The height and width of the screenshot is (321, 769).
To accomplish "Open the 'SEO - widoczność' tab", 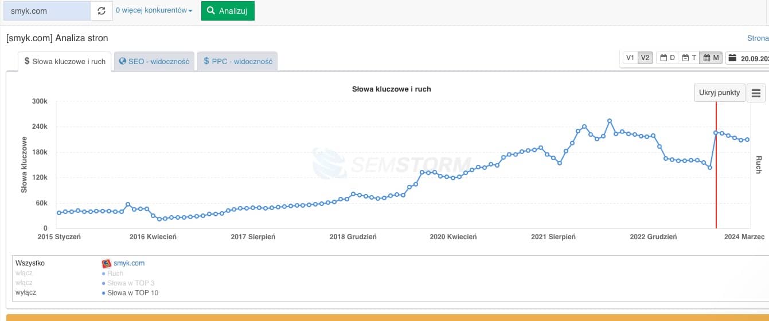I will pyautogui.click(x=154, y=61).
